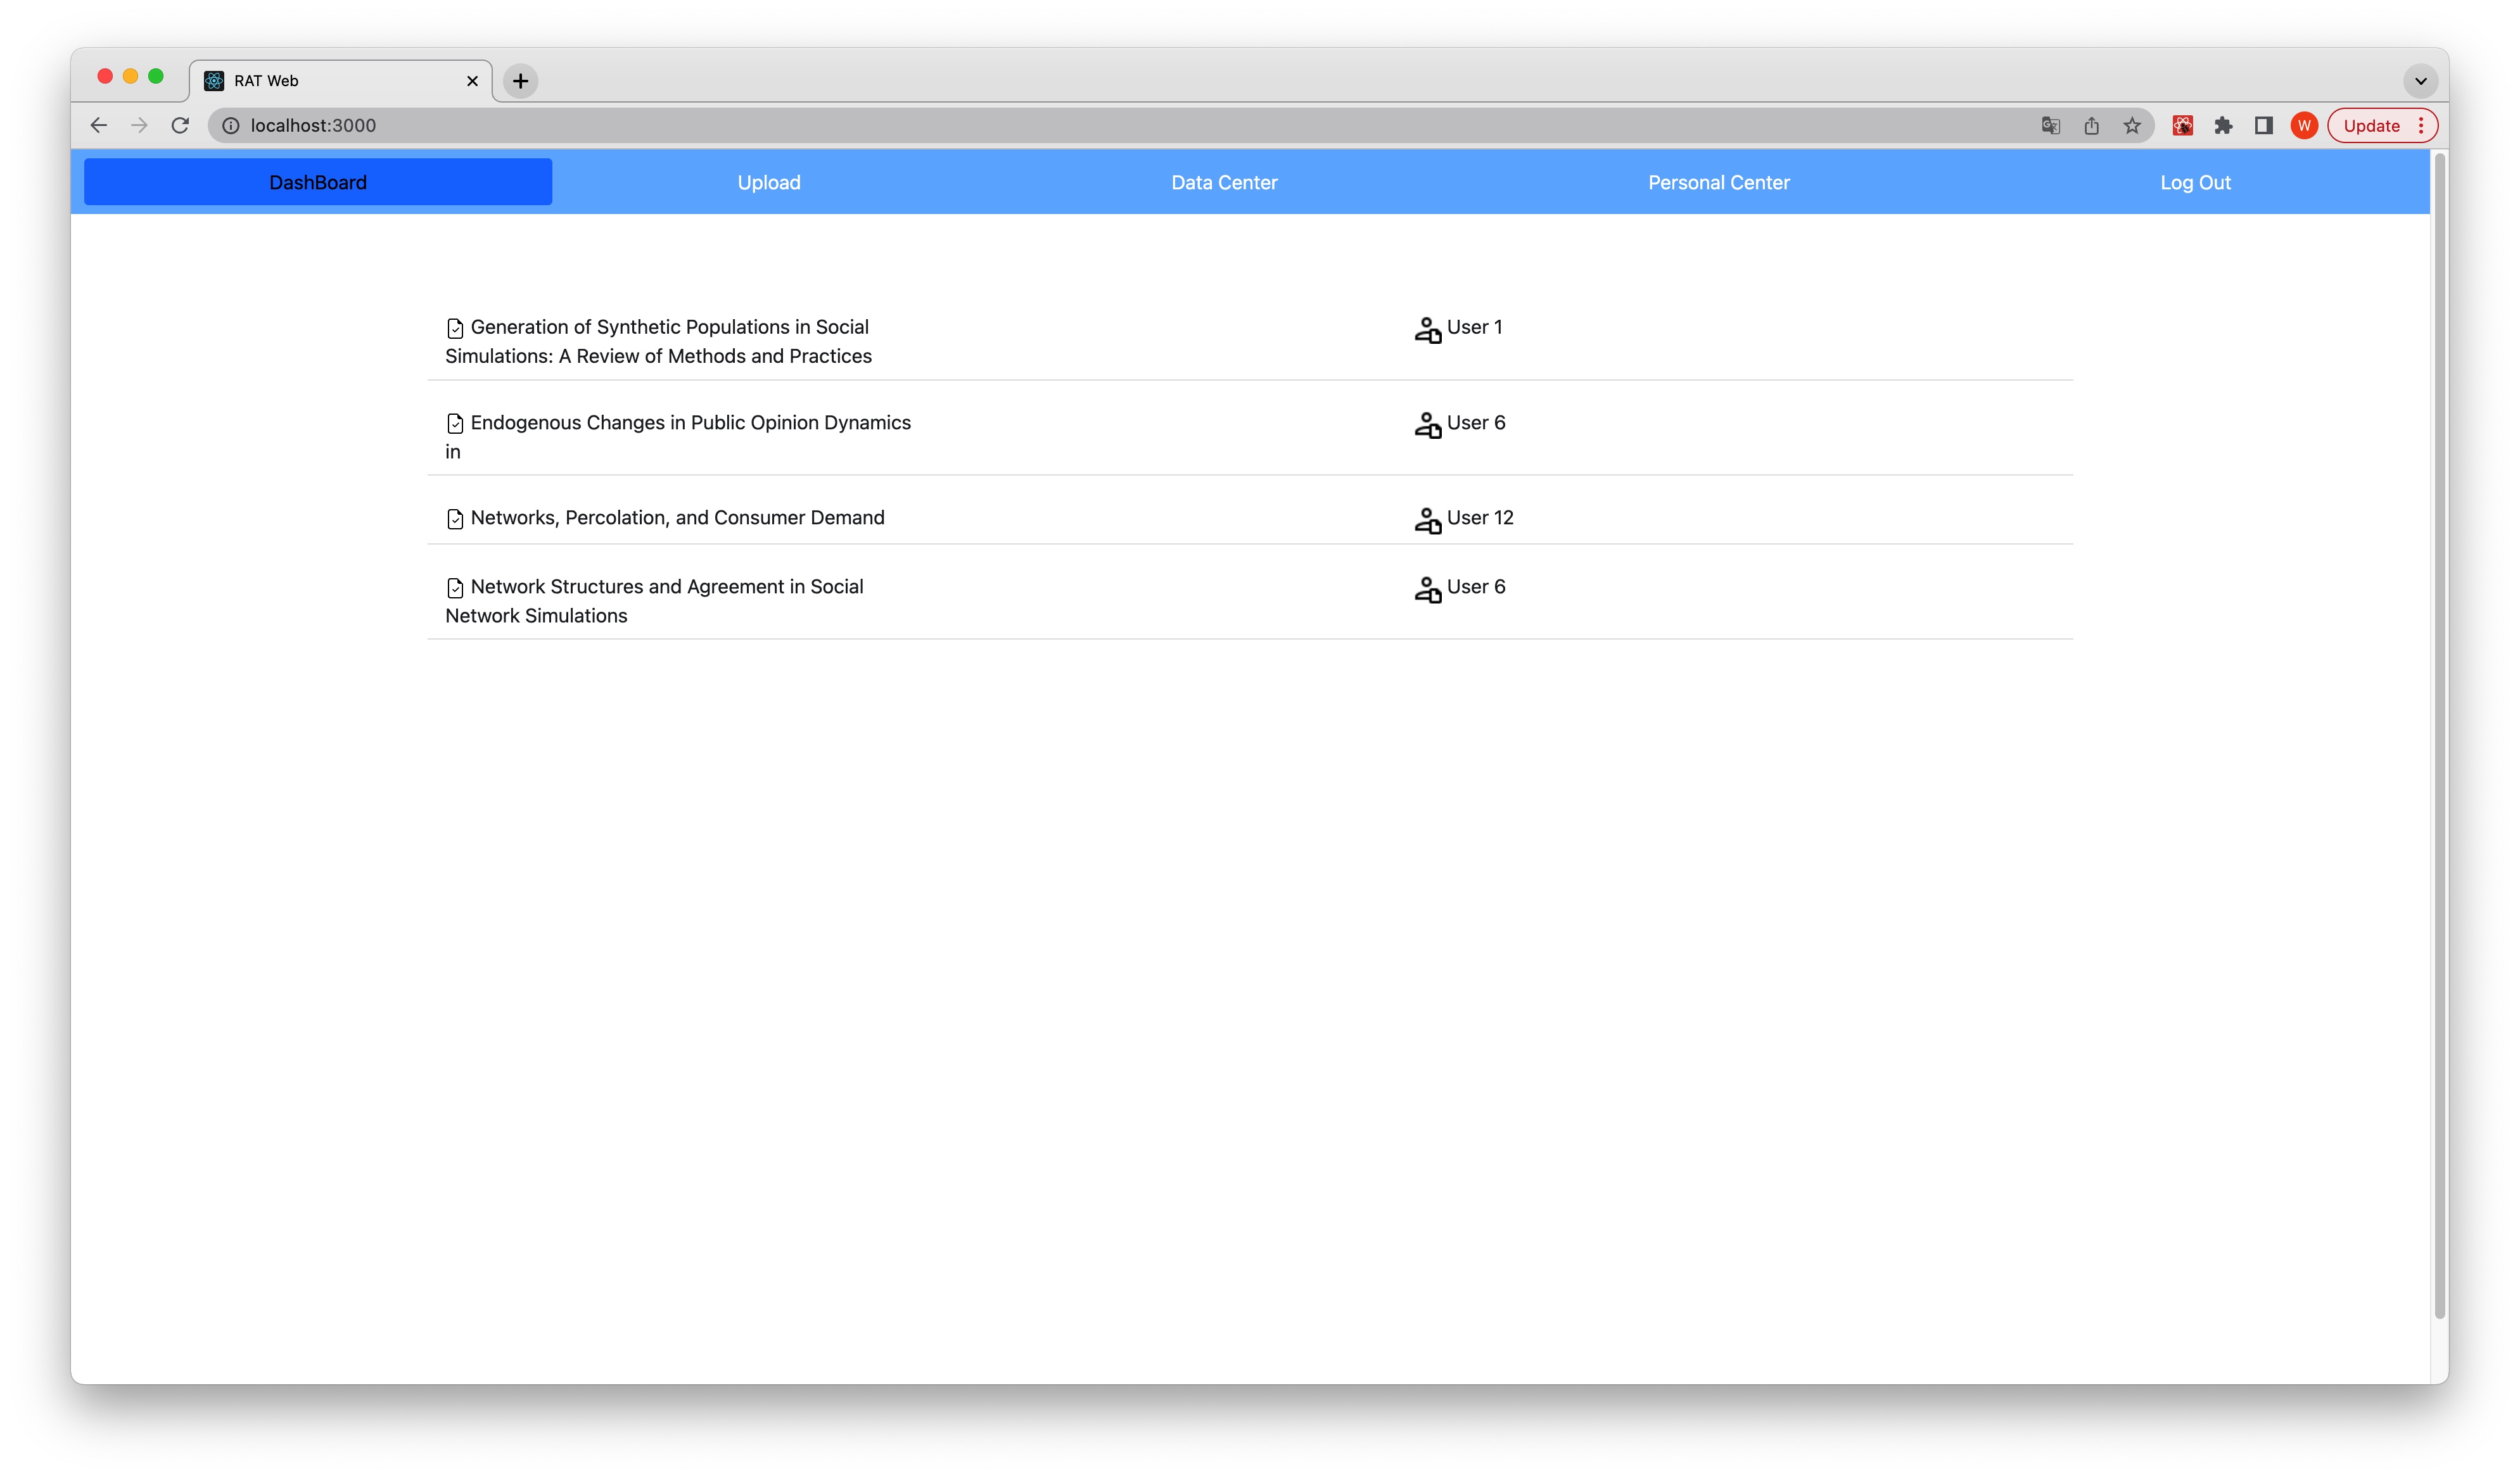
Task: Click the user icon next to User 12
Action: pos(1427,520)
